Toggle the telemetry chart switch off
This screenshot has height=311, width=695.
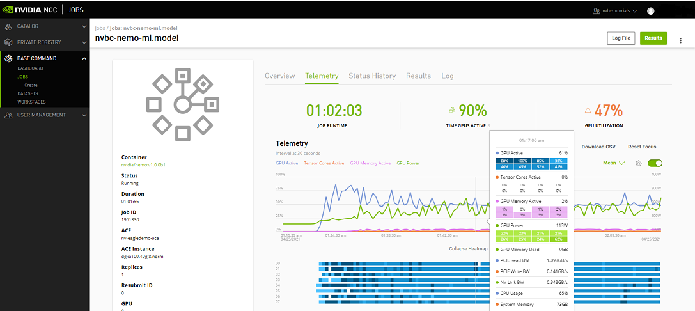pos(655,163)
